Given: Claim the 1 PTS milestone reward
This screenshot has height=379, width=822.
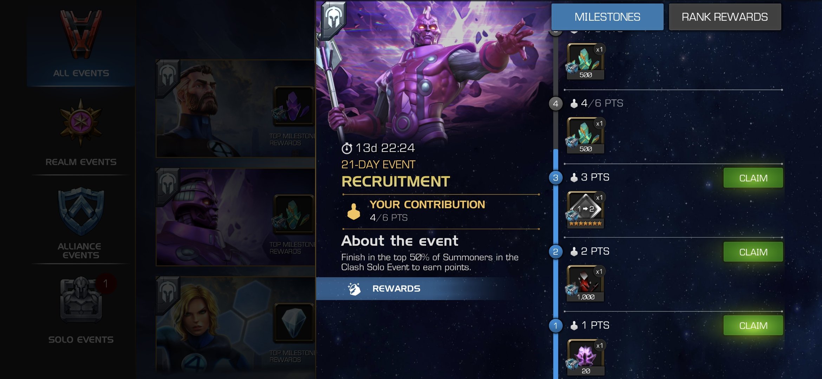Looking at the screenshot, I should tap(753, 326).
